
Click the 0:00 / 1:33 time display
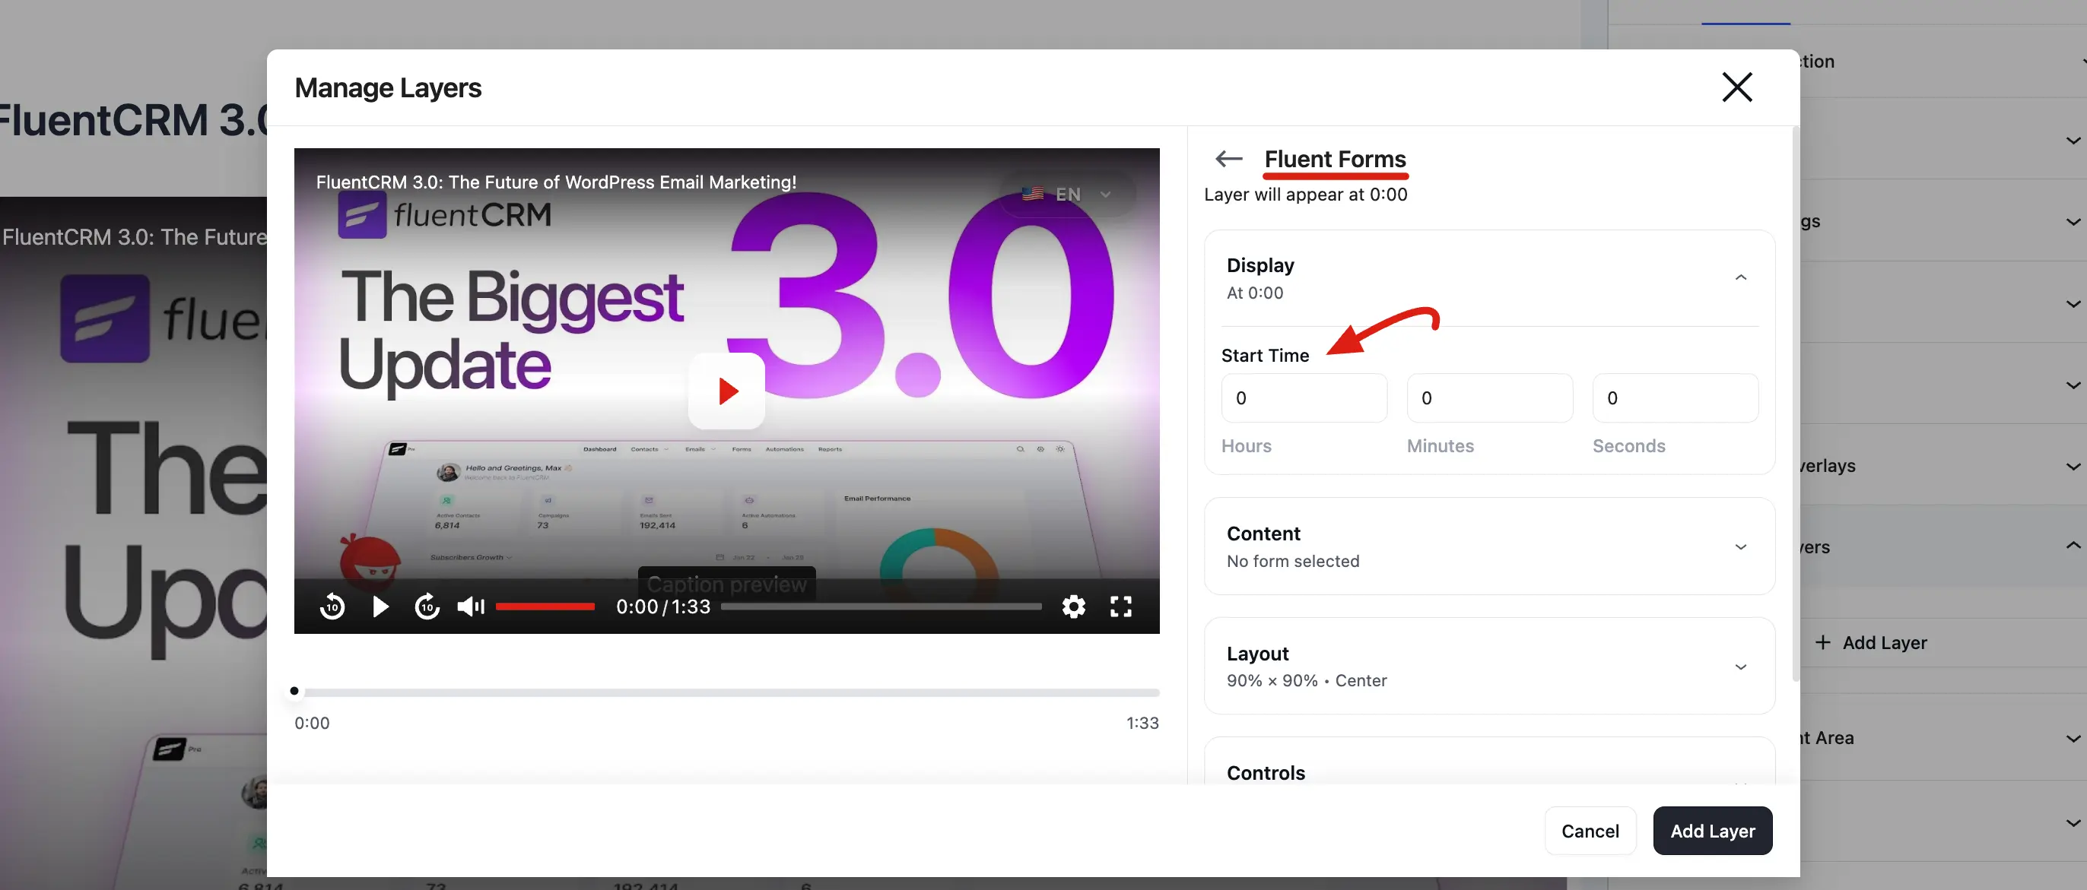[662, 607]
